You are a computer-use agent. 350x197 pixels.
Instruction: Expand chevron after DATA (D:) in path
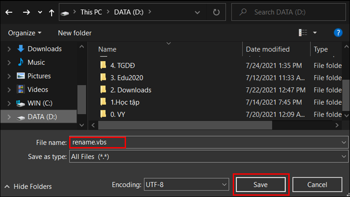click(x=150, y=12)
